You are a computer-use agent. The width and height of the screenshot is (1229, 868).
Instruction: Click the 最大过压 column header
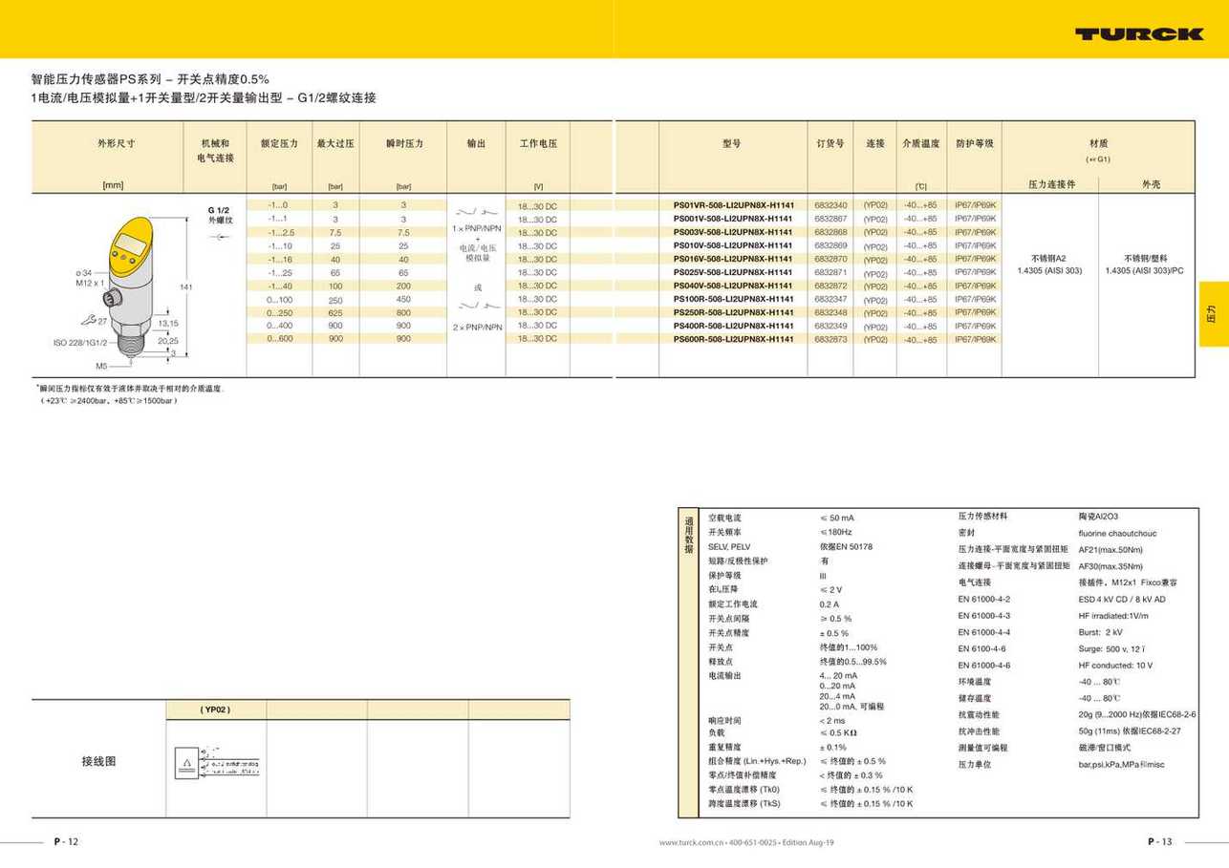335,143
